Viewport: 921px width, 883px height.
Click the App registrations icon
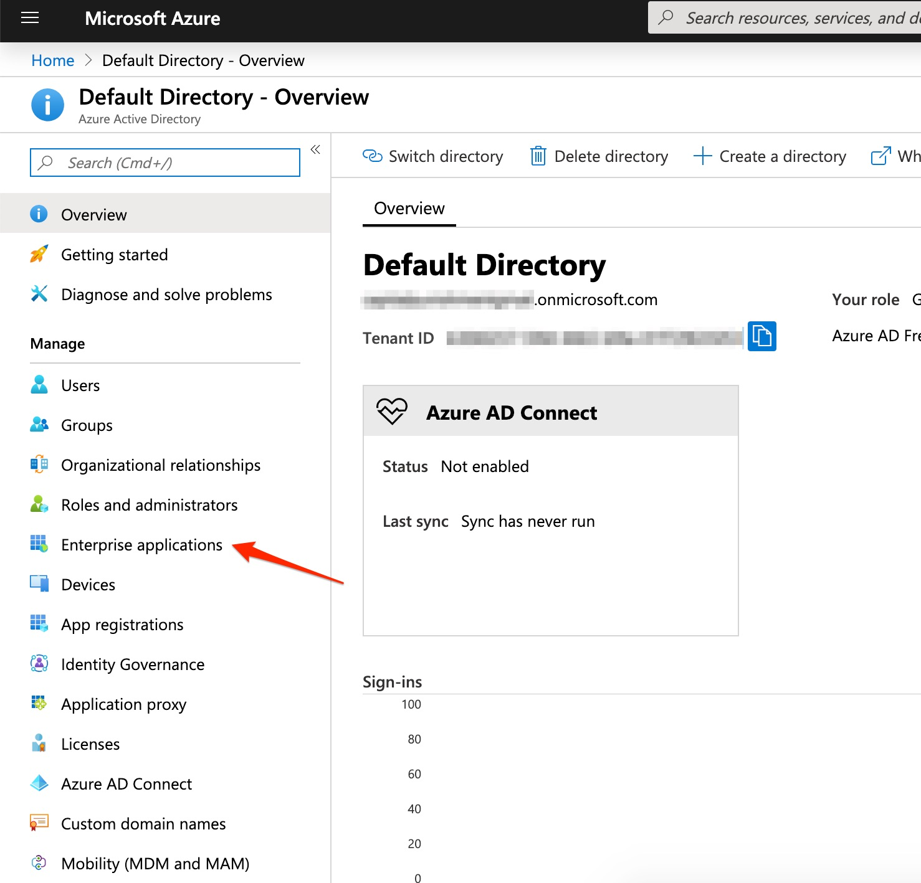click(x=39, y=623)
